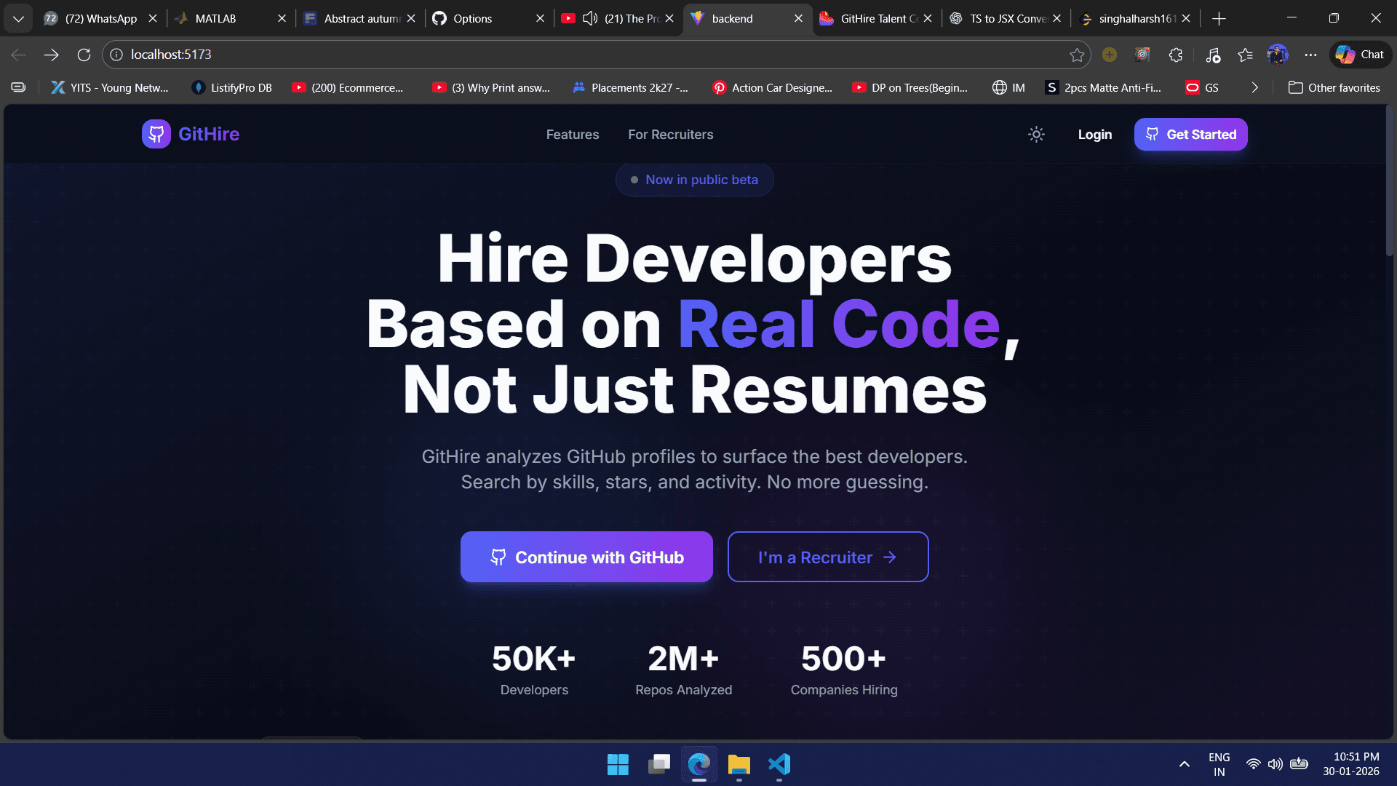Click the site information icon in address bar
Viewport: 1397px width, 786px height.
pos(116,55)
